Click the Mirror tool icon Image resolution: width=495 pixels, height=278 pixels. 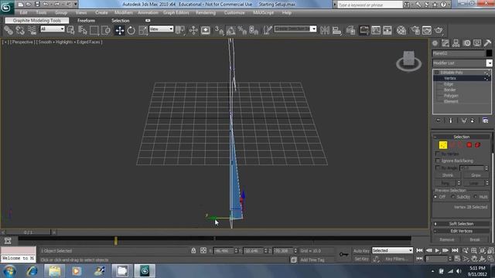(x=325, y=30)
